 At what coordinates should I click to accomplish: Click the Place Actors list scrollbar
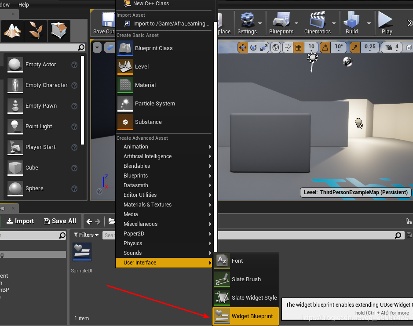pos(82,100)
